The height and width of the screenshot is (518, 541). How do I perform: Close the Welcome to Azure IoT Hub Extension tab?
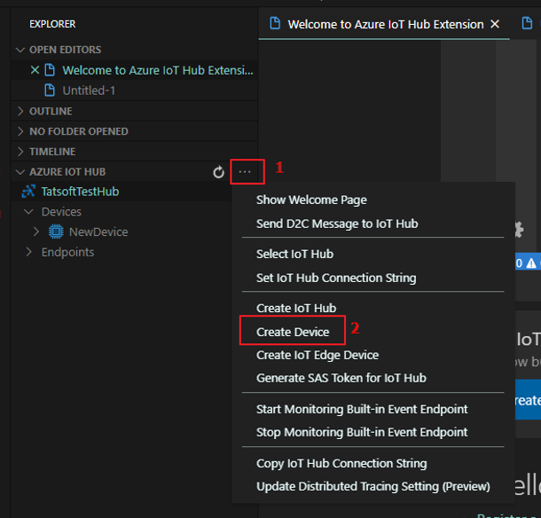pos(495,24)
